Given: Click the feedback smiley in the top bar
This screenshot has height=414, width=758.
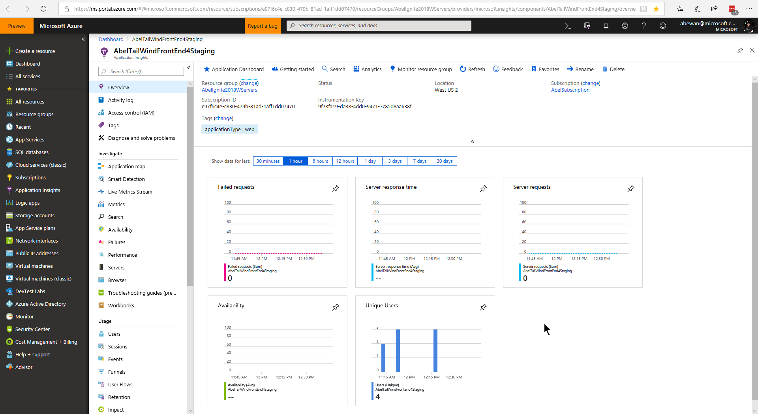Looking at the screenshot, I should tap(663, 26).
